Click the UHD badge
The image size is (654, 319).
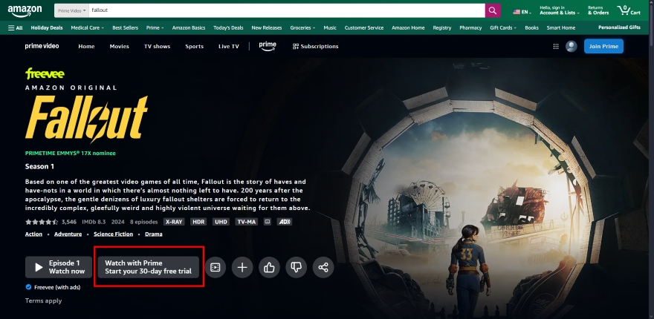pos(221,222)
